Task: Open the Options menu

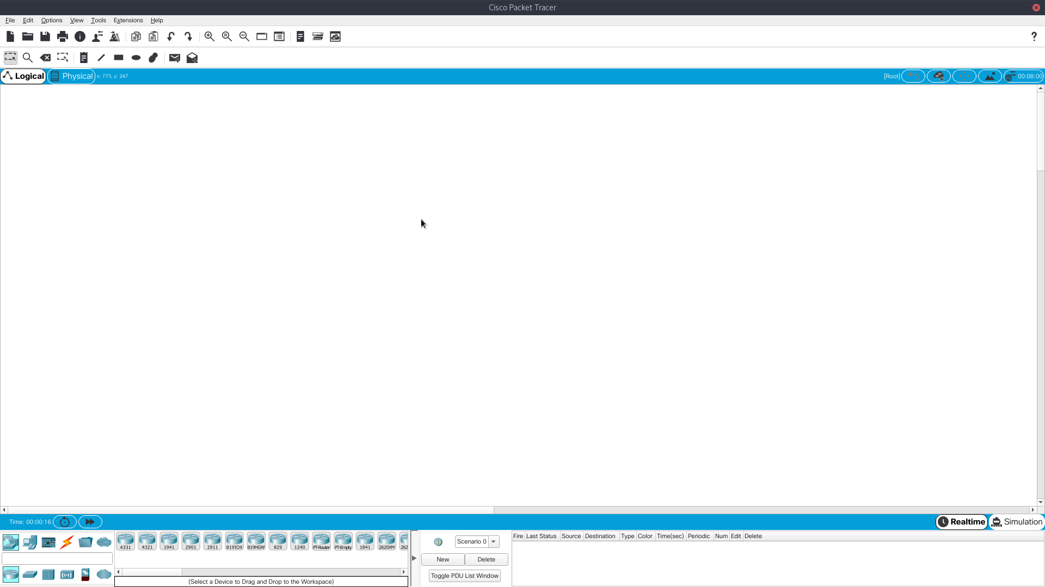Action: [x=52, y=20]
